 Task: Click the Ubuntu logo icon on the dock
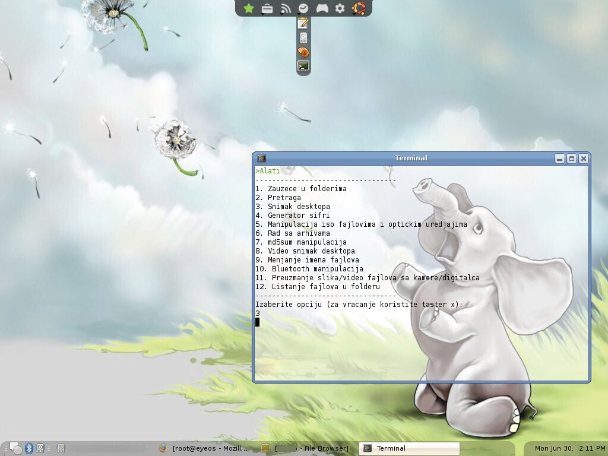pos(357,8)
